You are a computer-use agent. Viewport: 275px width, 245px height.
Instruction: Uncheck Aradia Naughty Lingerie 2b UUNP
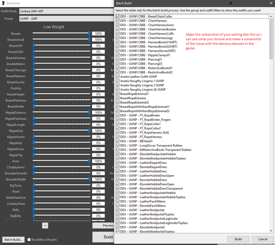pos(118,89)
